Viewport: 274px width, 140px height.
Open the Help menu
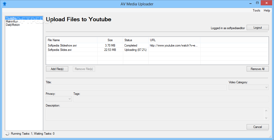[x=267, y=10]
